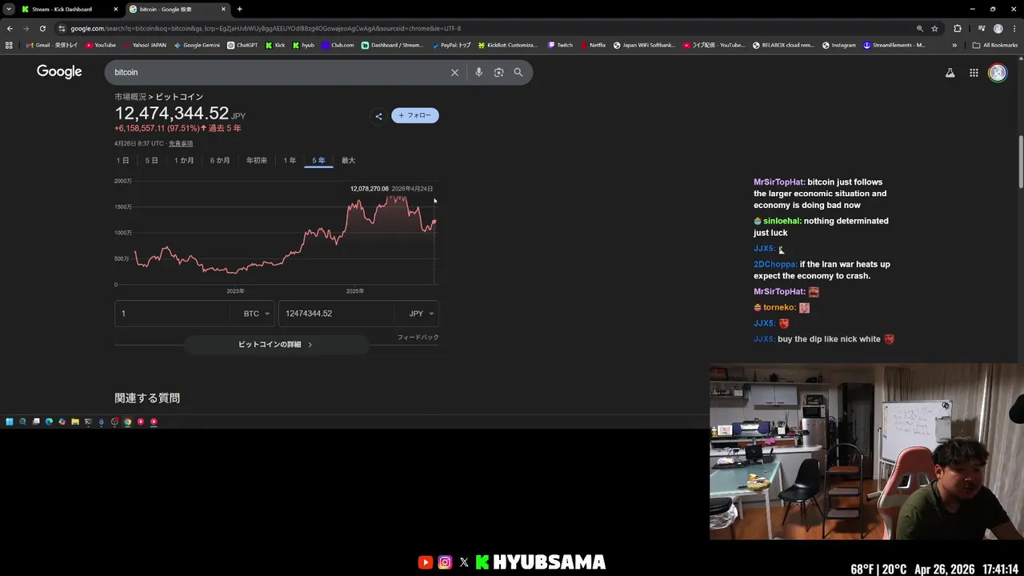1024x576 pixels.
Task: Open Gmail bookmark
Action: (x=52, y=45)
